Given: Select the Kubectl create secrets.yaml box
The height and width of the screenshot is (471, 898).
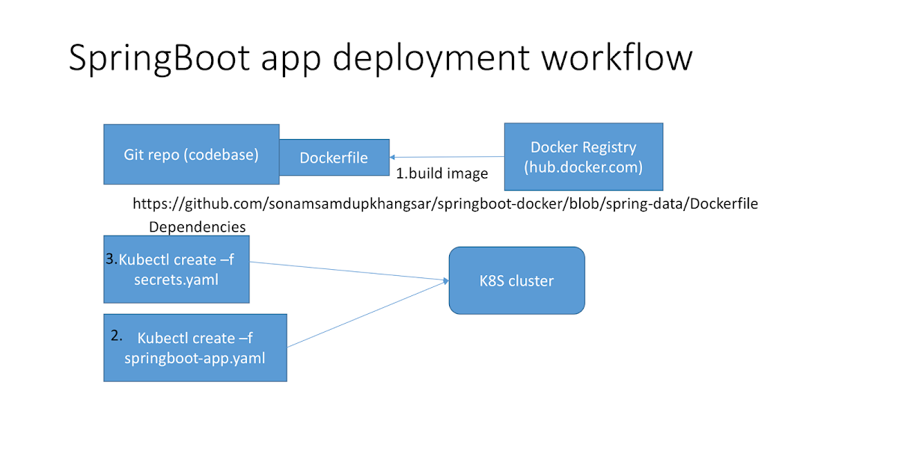Looking at the screenshot, I should point(176,269).
